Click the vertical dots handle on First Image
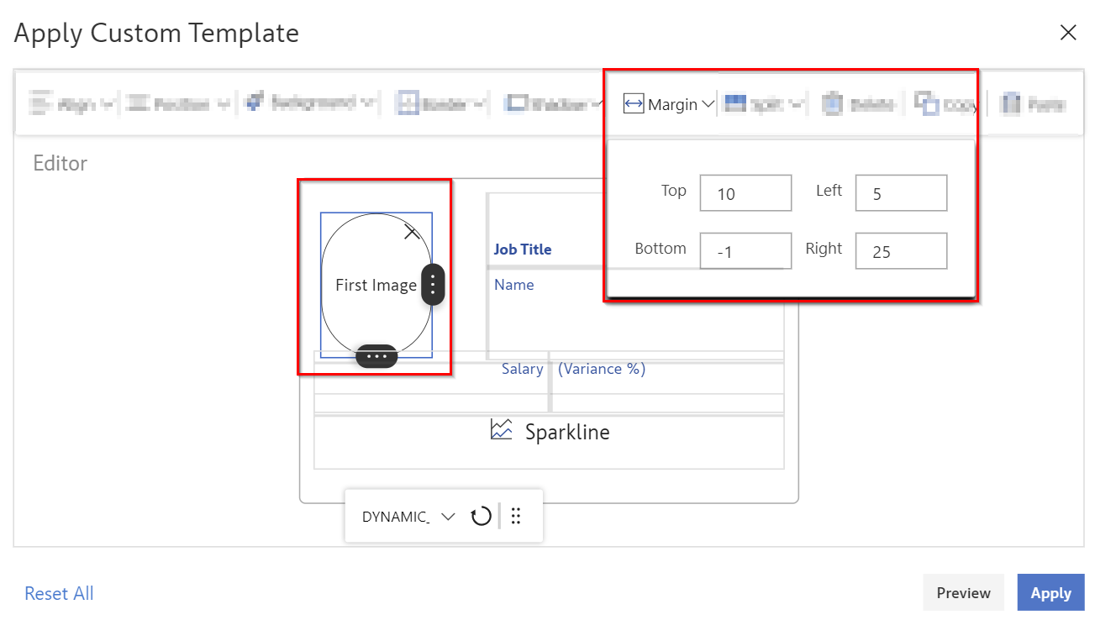 coord(433,284)
